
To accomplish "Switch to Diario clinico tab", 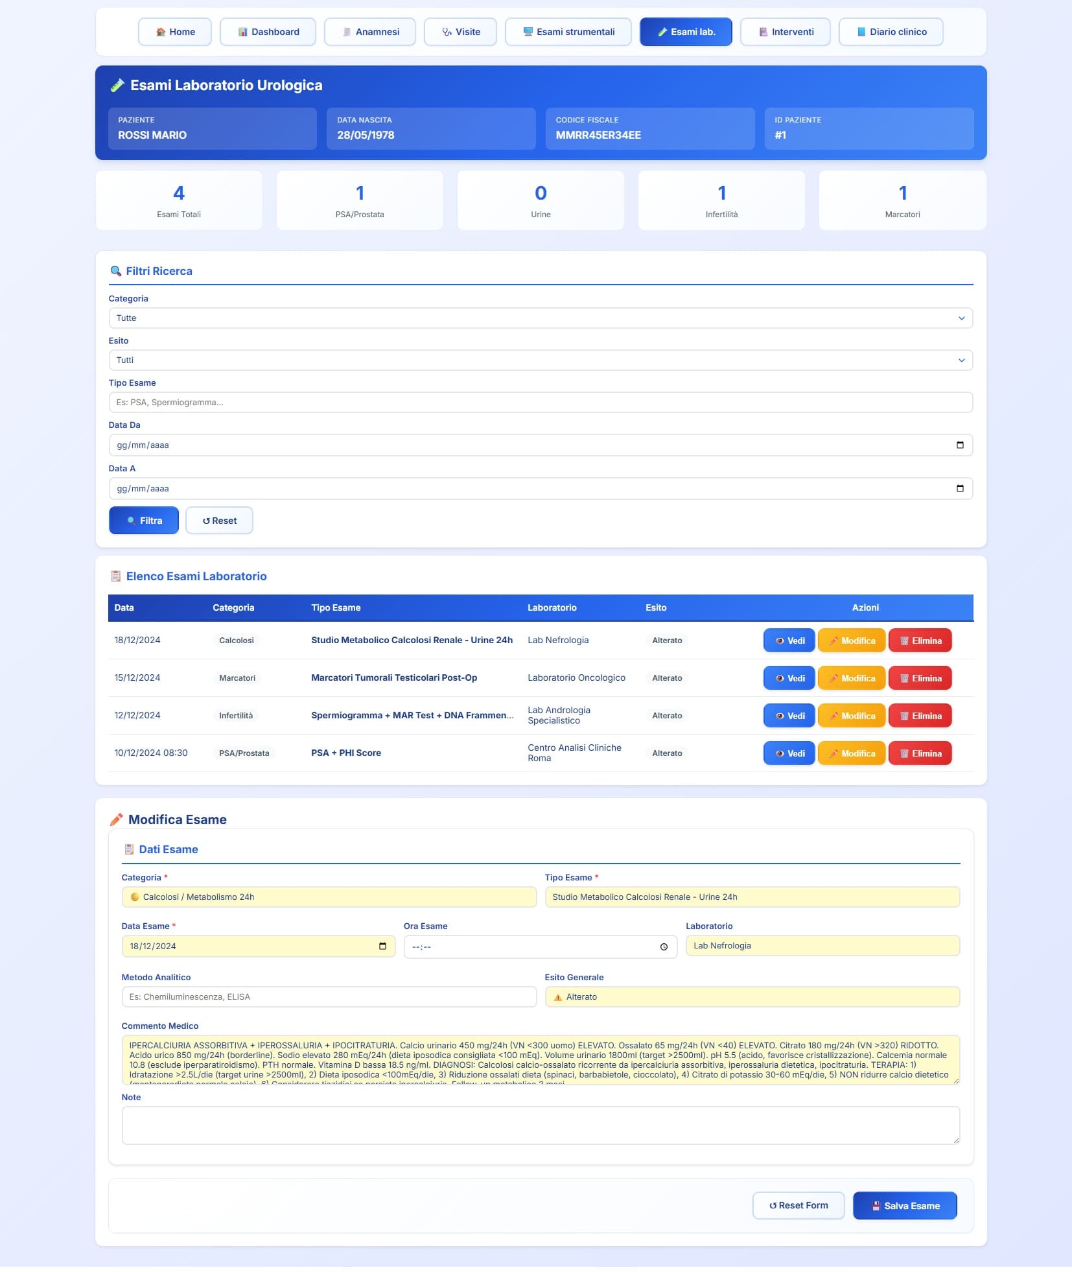I will pyautogui.click(x=891, y=32).
